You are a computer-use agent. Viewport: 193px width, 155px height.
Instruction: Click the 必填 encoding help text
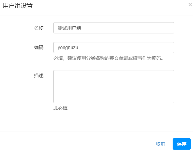coord(108,58)
